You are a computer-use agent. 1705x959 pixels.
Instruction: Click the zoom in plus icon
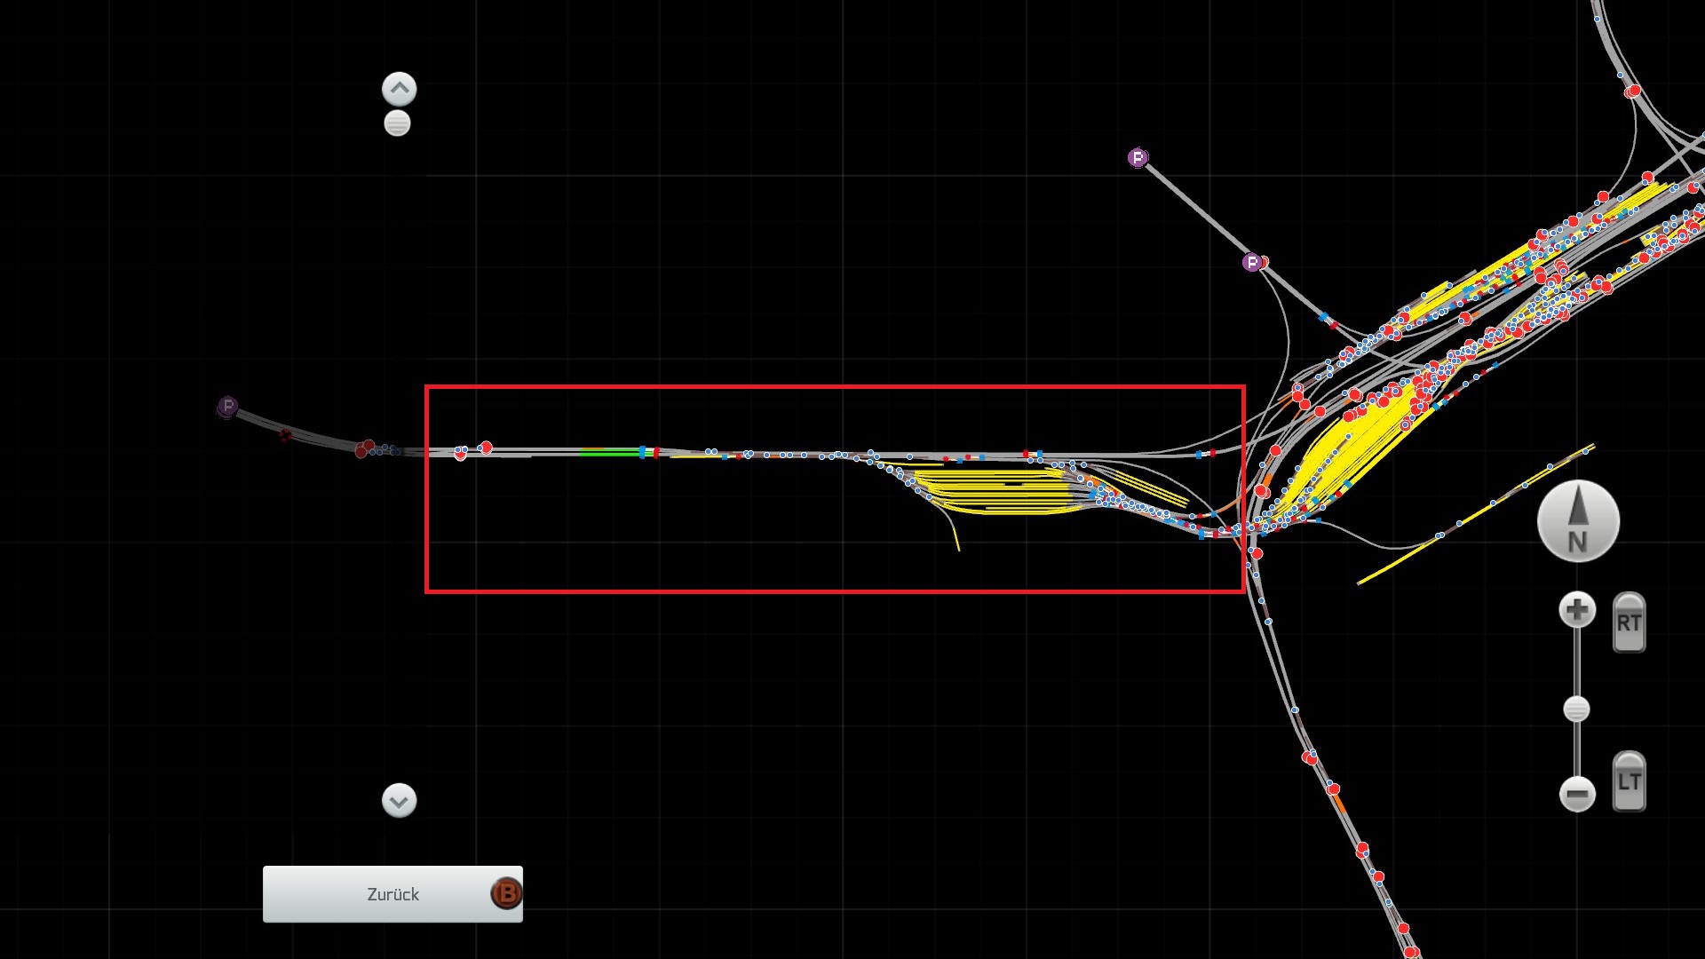1577,610
